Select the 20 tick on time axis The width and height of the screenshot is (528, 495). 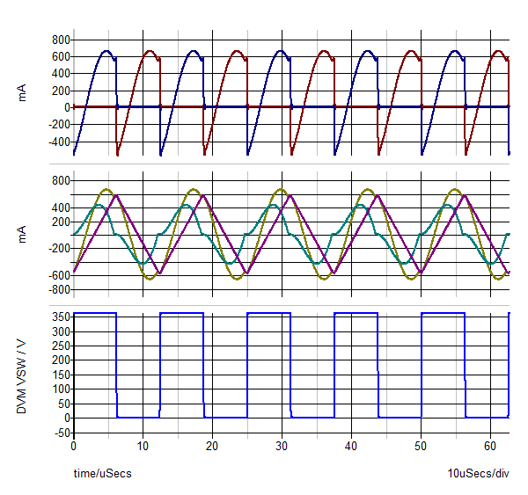212,447
